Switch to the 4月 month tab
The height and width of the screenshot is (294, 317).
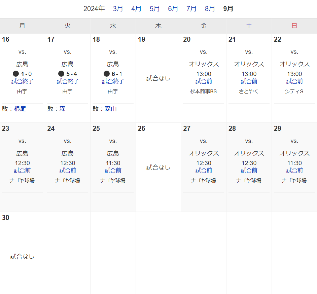coord(136,9)
